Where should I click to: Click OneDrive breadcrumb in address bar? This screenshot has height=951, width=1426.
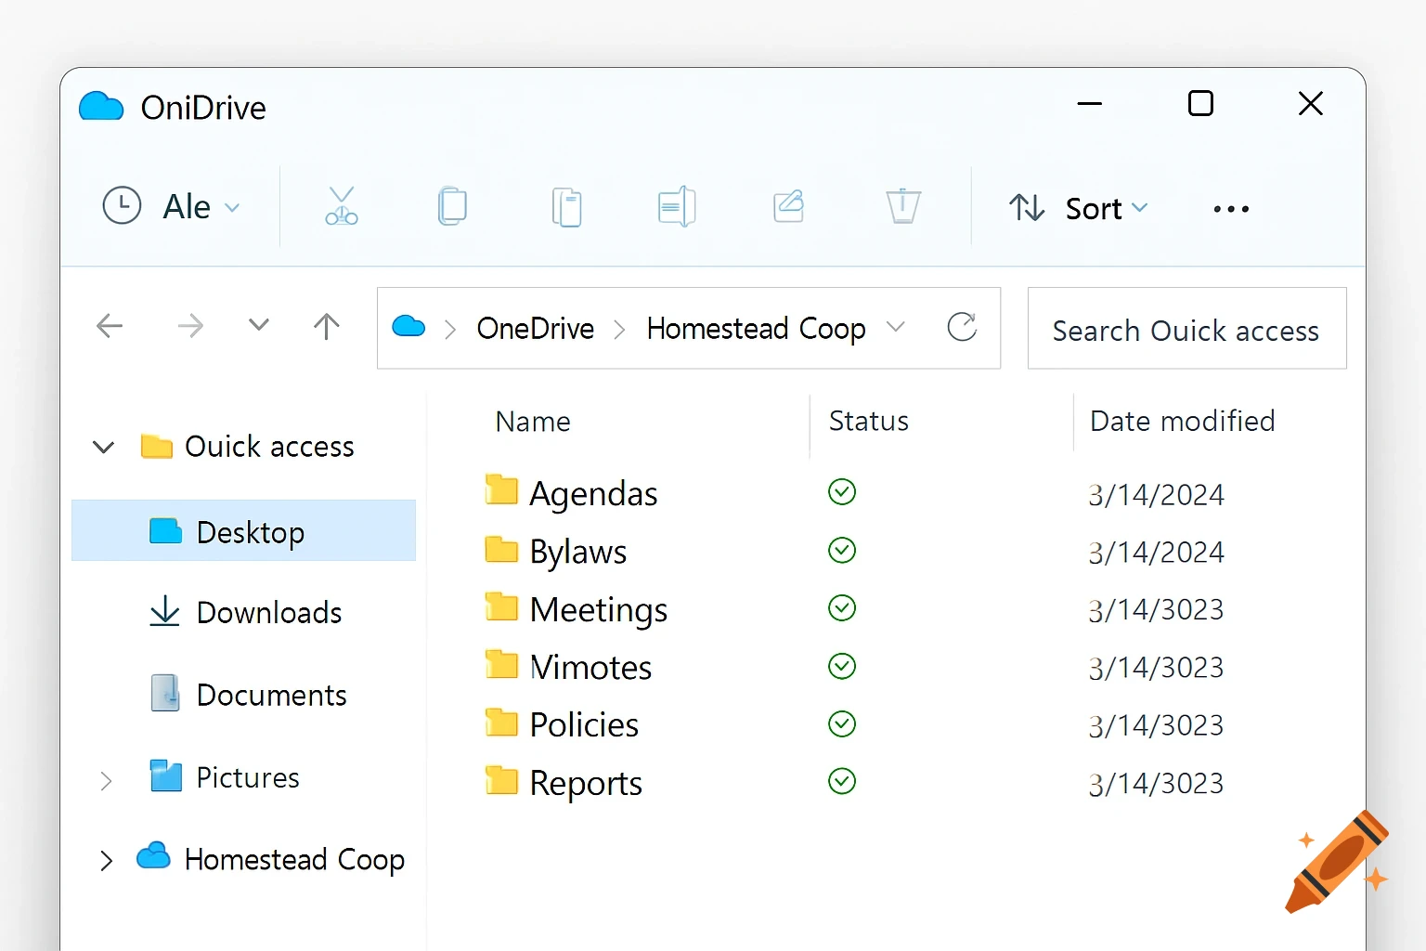coord(536,328)
